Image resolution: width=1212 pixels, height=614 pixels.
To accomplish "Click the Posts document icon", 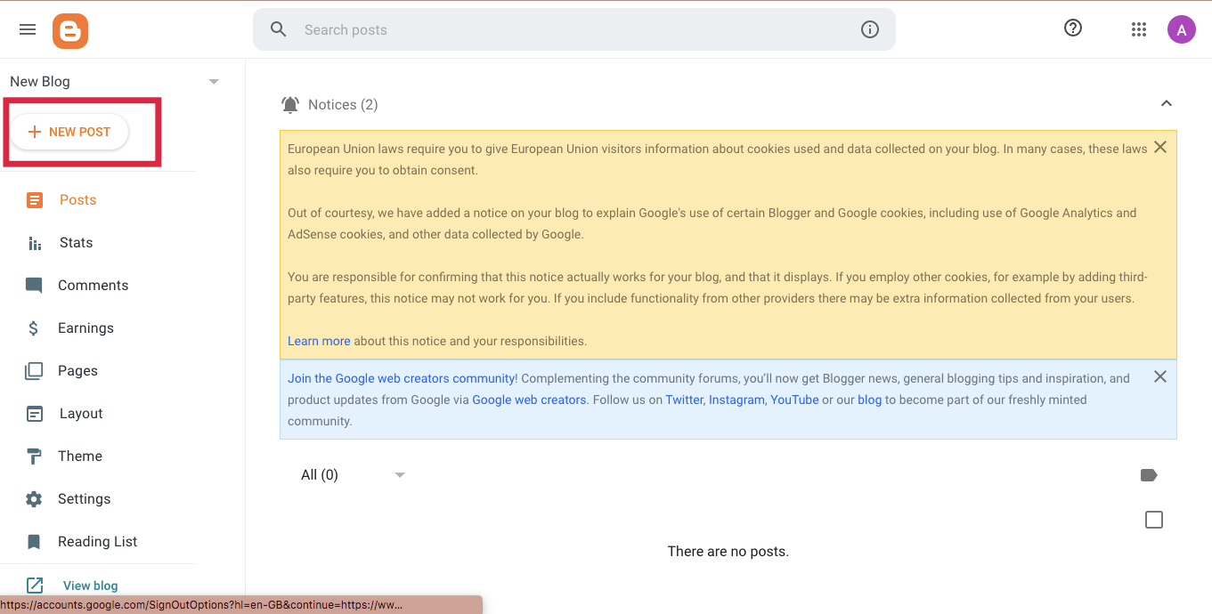I will 34,200.
